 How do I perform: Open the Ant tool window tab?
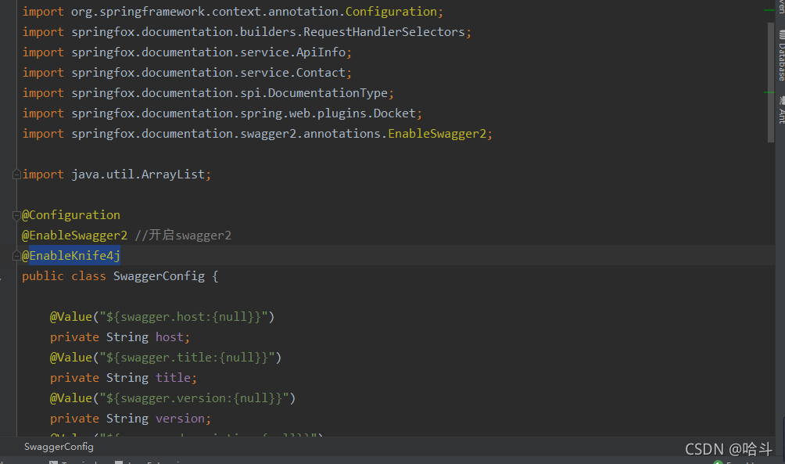click(x=781, y=110)
